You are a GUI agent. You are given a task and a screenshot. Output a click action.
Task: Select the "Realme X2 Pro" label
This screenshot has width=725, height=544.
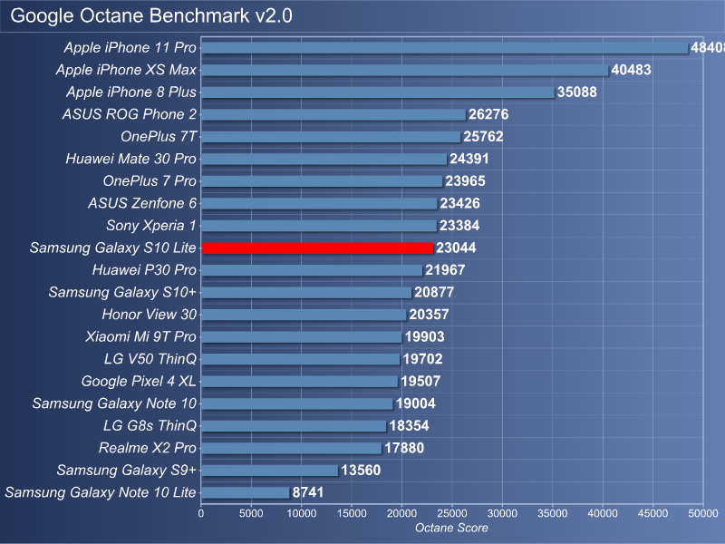148,447
